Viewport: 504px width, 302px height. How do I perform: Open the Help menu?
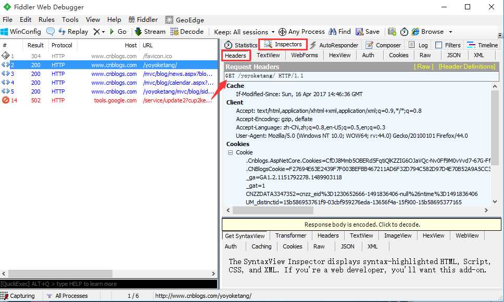[x=114, y=20]
